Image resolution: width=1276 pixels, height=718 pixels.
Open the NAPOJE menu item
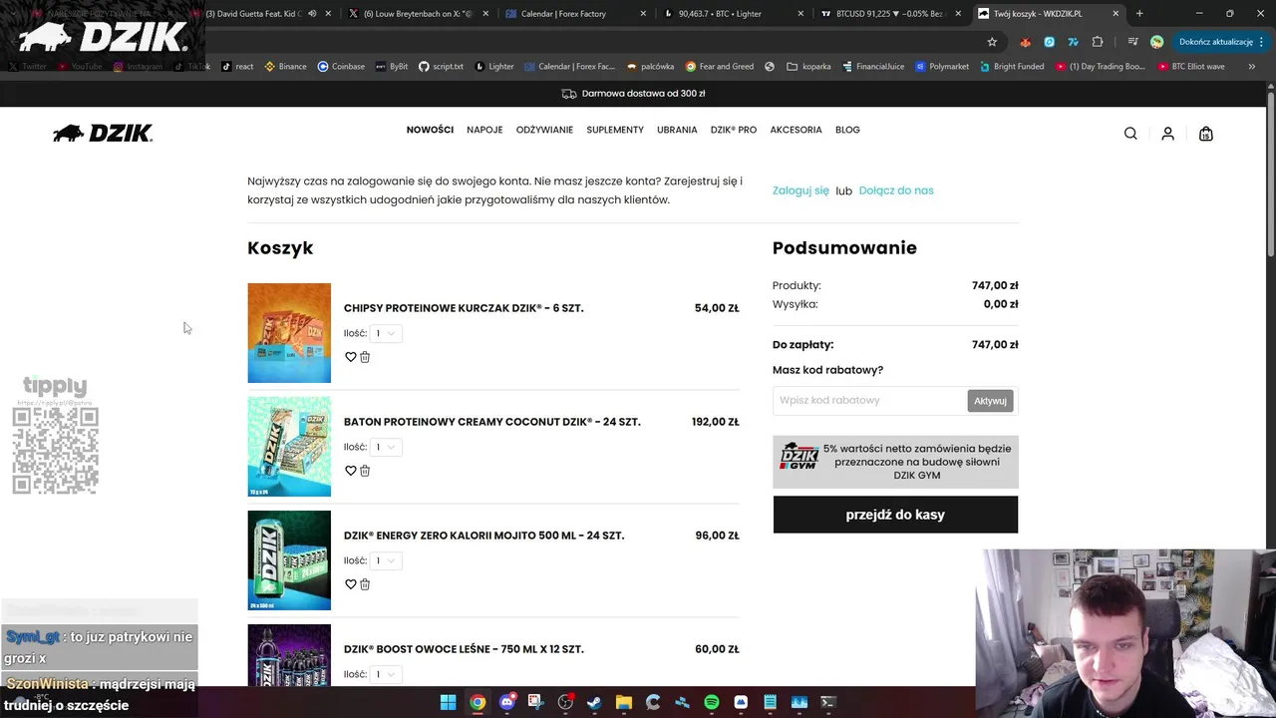pyautogui.click(x=484, y=130)
